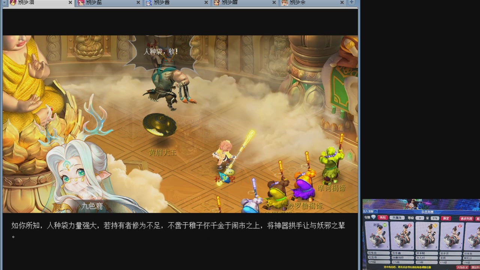Click the 别多油 name in team list

(378, 253)
